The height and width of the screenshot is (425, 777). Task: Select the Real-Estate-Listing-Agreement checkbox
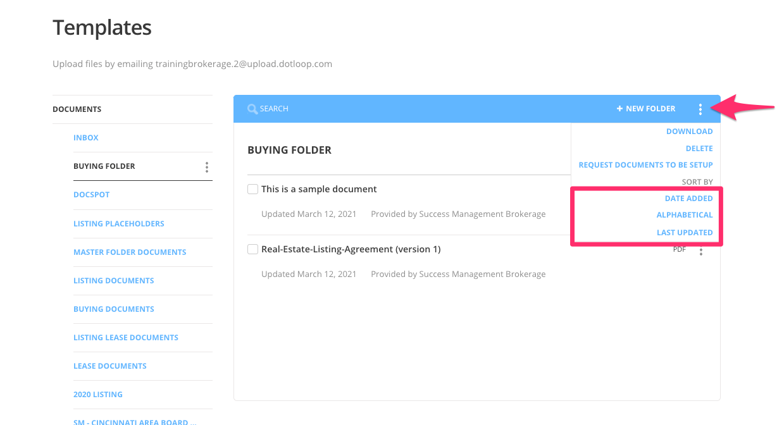(x=252, y=249)
